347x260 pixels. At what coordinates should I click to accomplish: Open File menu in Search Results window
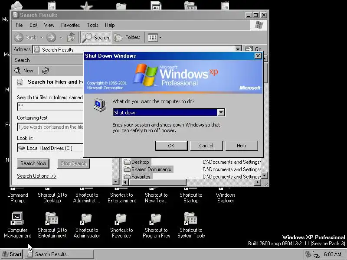pos(19,25)
